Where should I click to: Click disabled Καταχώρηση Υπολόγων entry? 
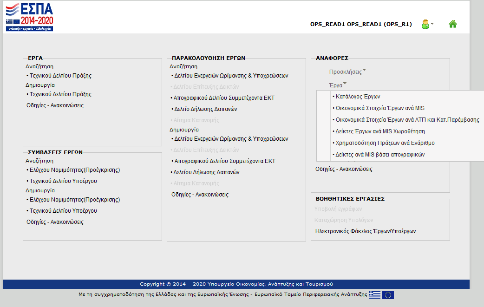(344, 220)
